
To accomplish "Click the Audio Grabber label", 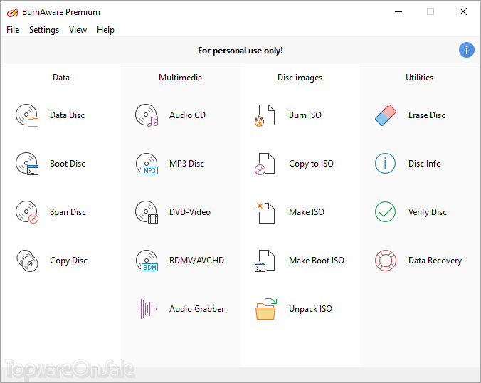I will pyautogui.click(x=196, y=309).
